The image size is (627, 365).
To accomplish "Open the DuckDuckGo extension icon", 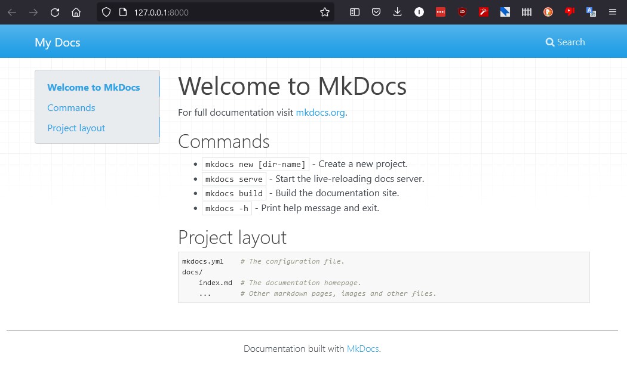I will [x=548, y=12].
